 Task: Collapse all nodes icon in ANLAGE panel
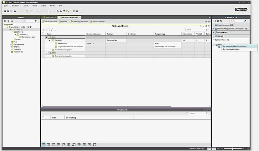[x=8, y=21]
